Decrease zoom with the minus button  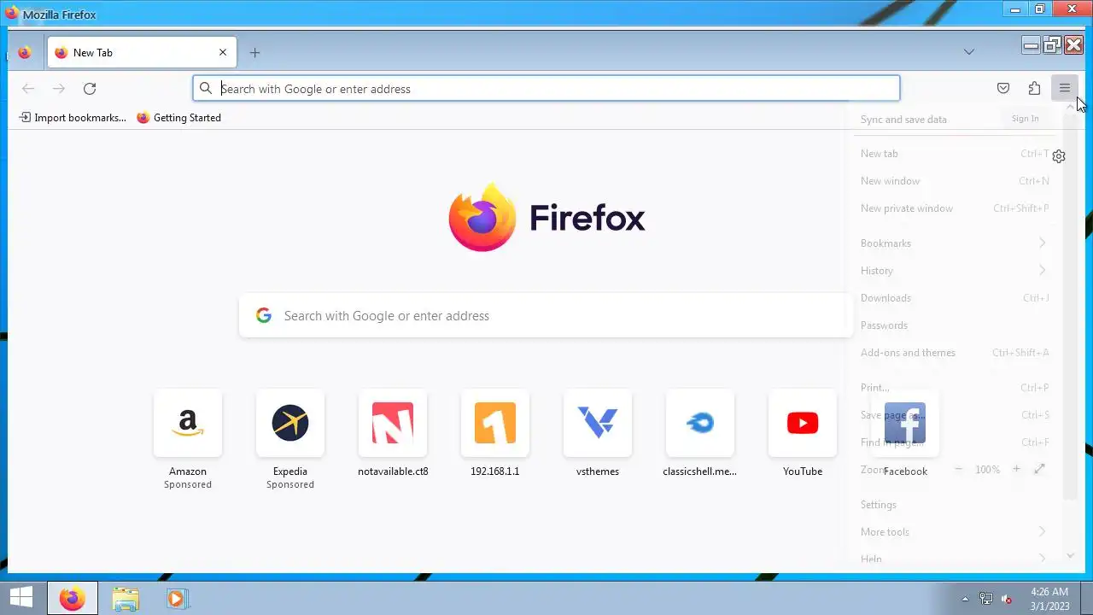pyautogui.click(x=958, y=469)
